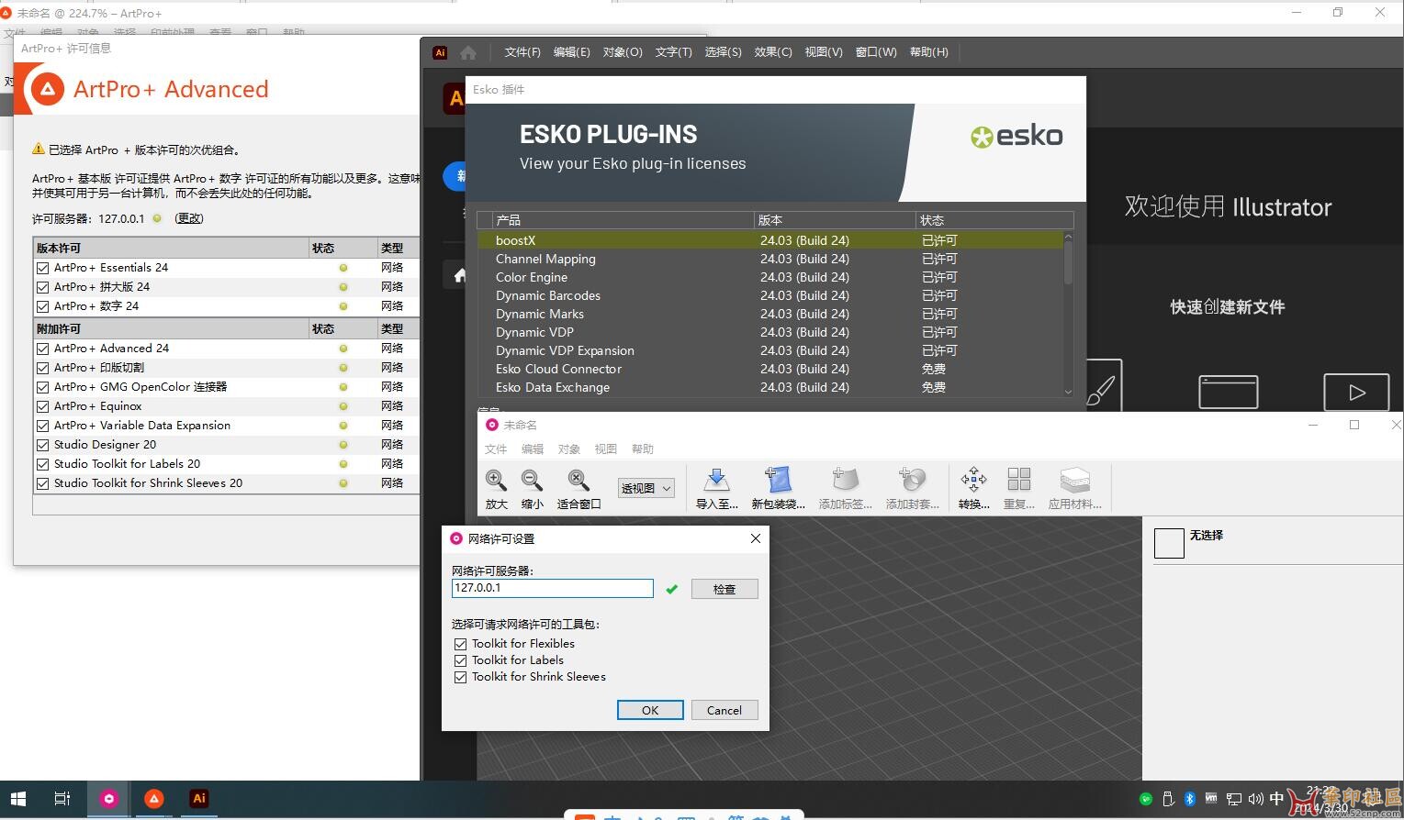This screenshot has width=1404, height=820.
Task: Click the 应用材料 apply materials icon
Action: tap(1074, 480)
